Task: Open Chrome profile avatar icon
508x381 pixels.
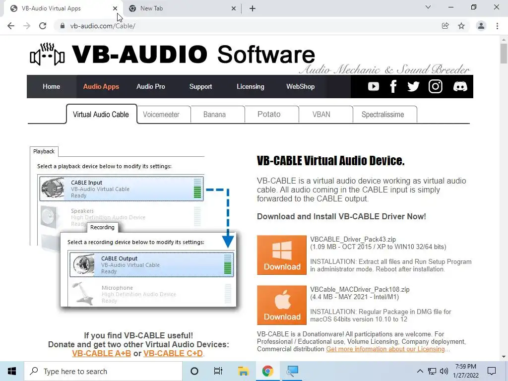Action: (x=481, y=26)
